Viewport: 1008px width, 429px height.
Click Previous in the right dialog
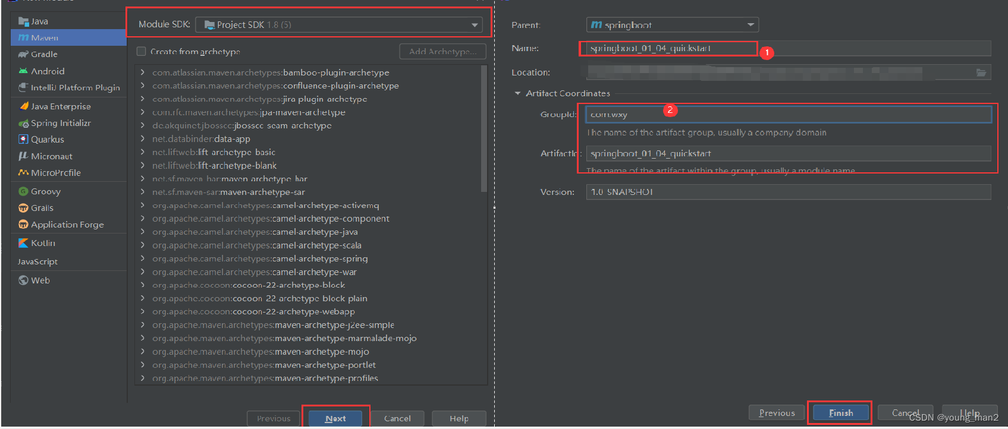tap(777, 413)
